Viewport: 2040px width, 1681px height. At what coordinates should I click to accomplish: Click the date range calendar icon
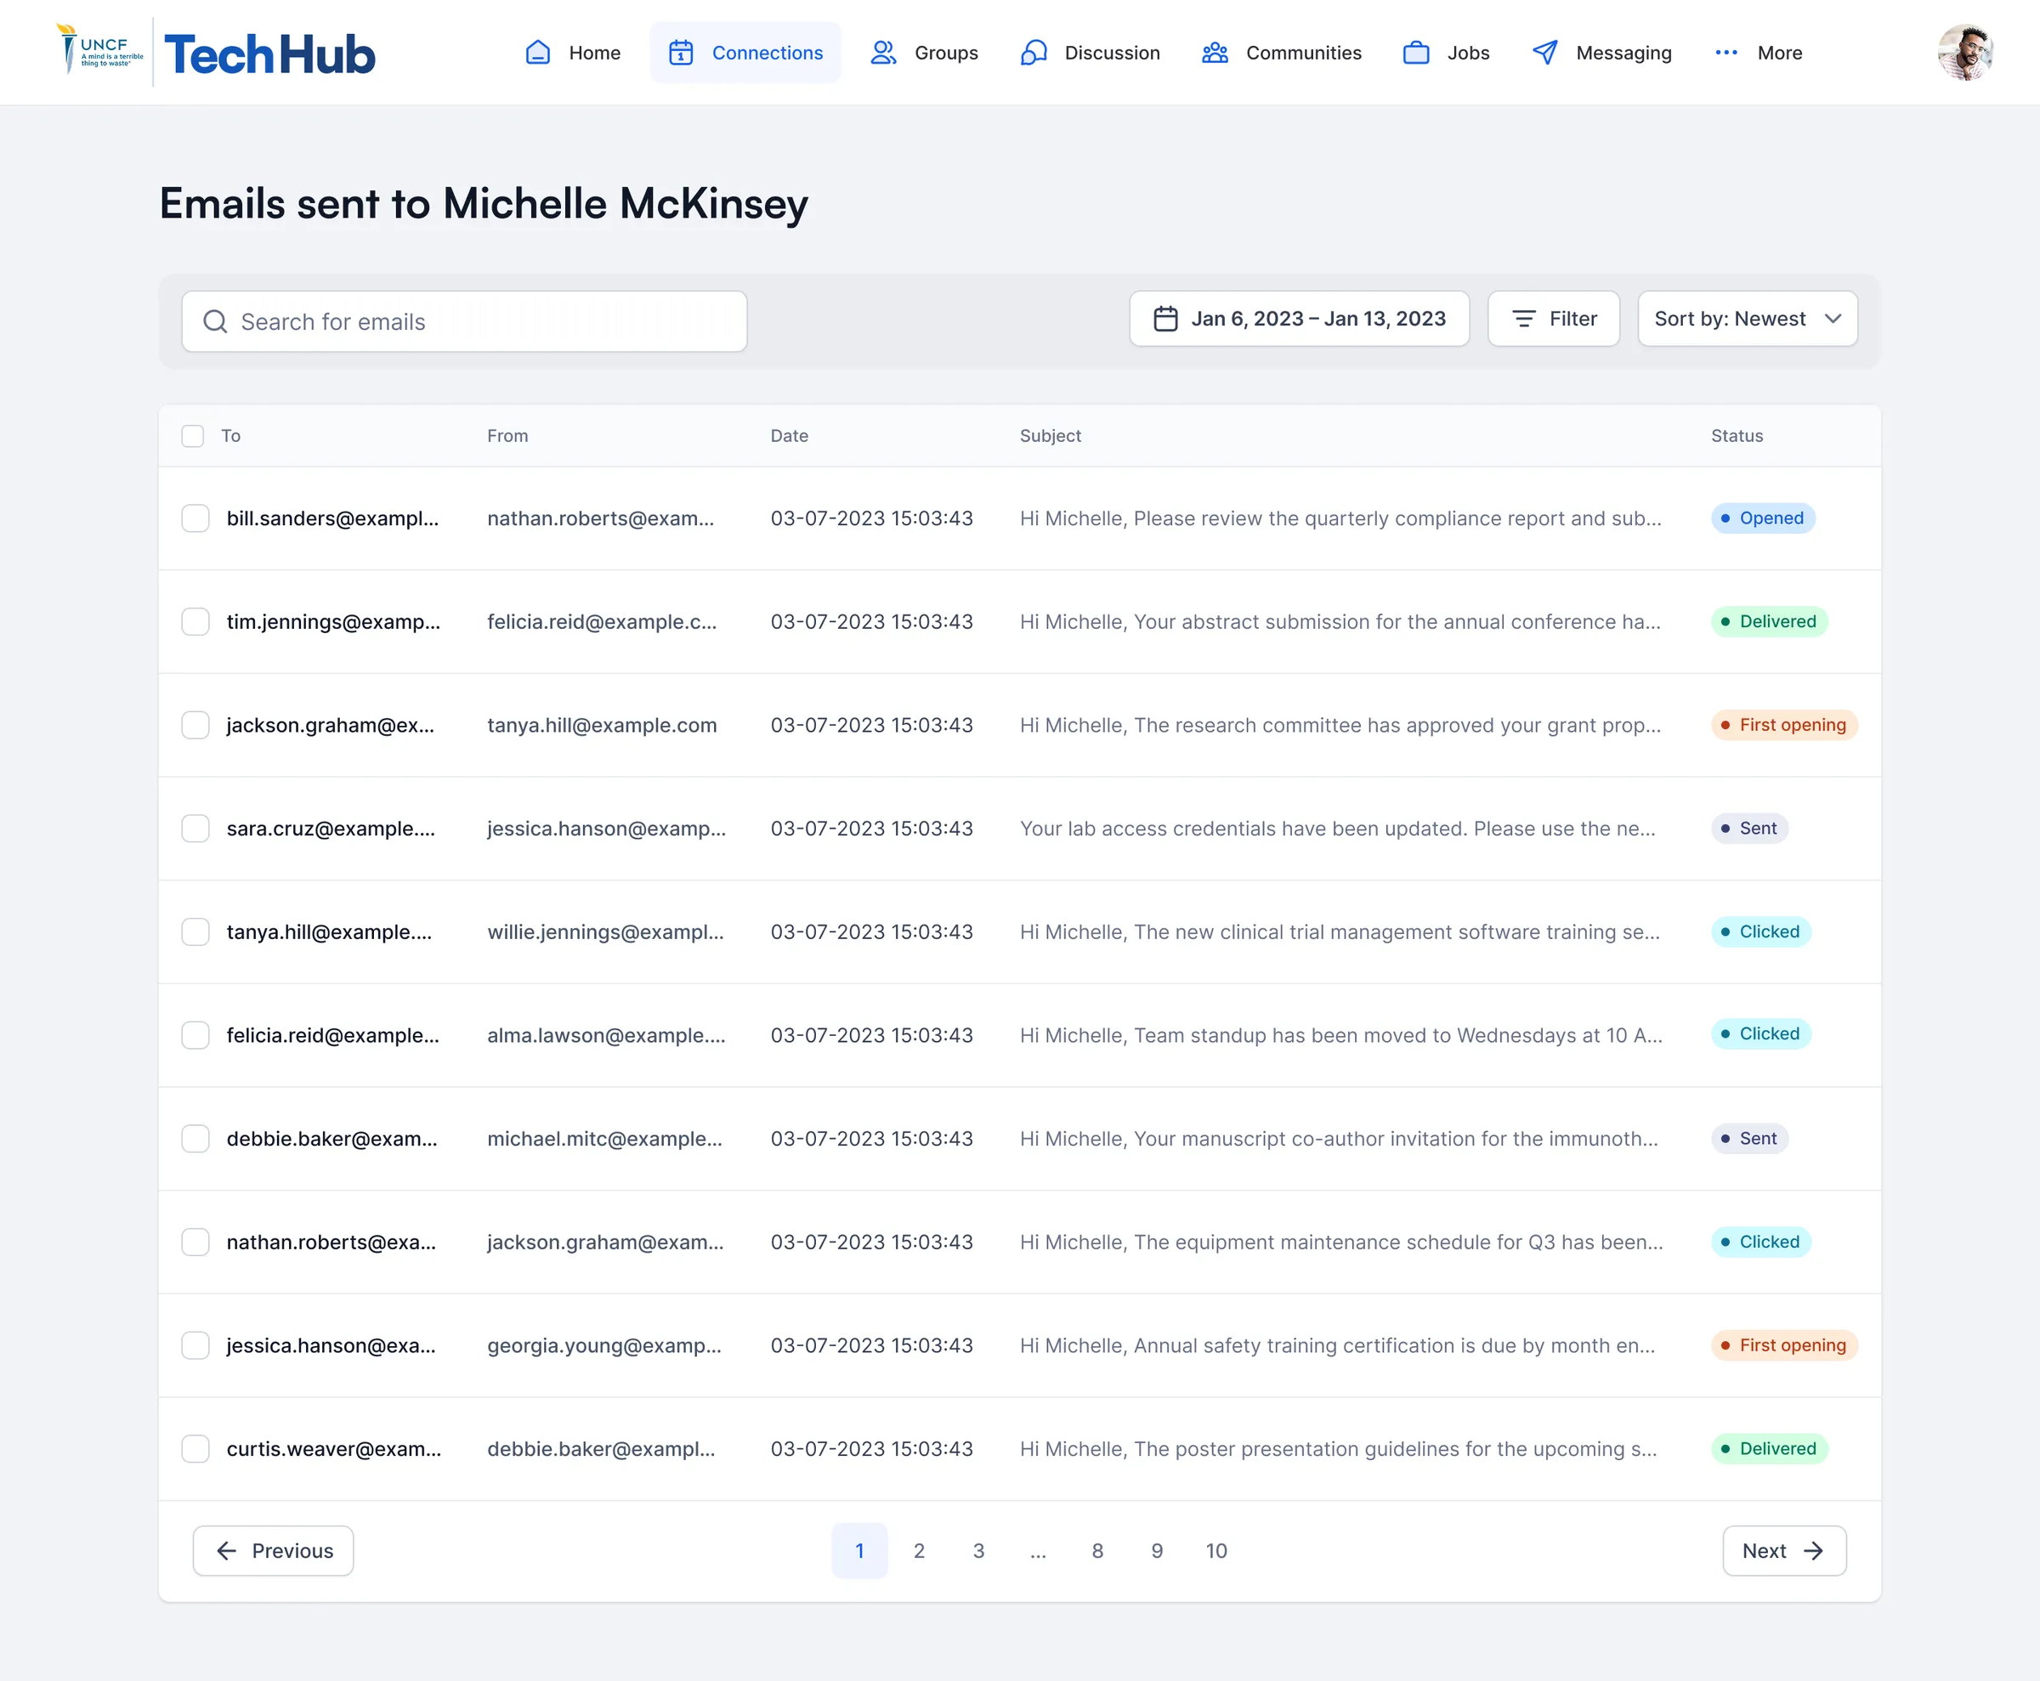click(x=1165, y=319)
